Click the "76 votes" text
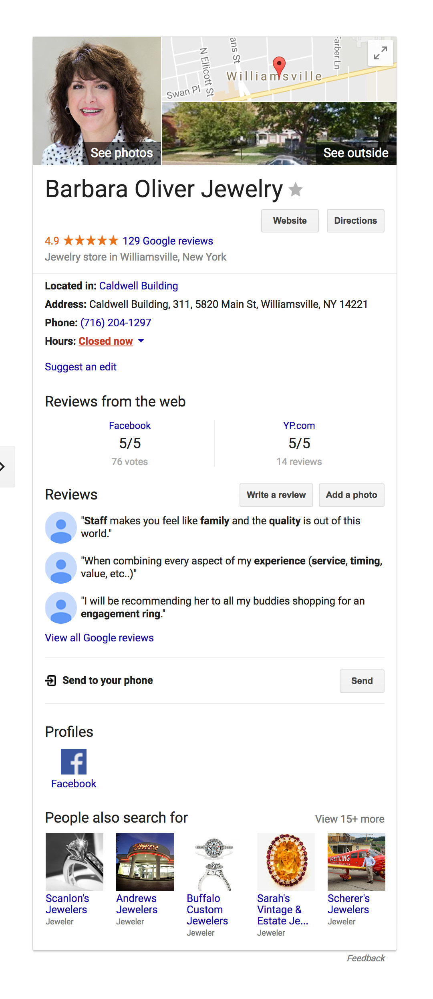 [130, 462]
